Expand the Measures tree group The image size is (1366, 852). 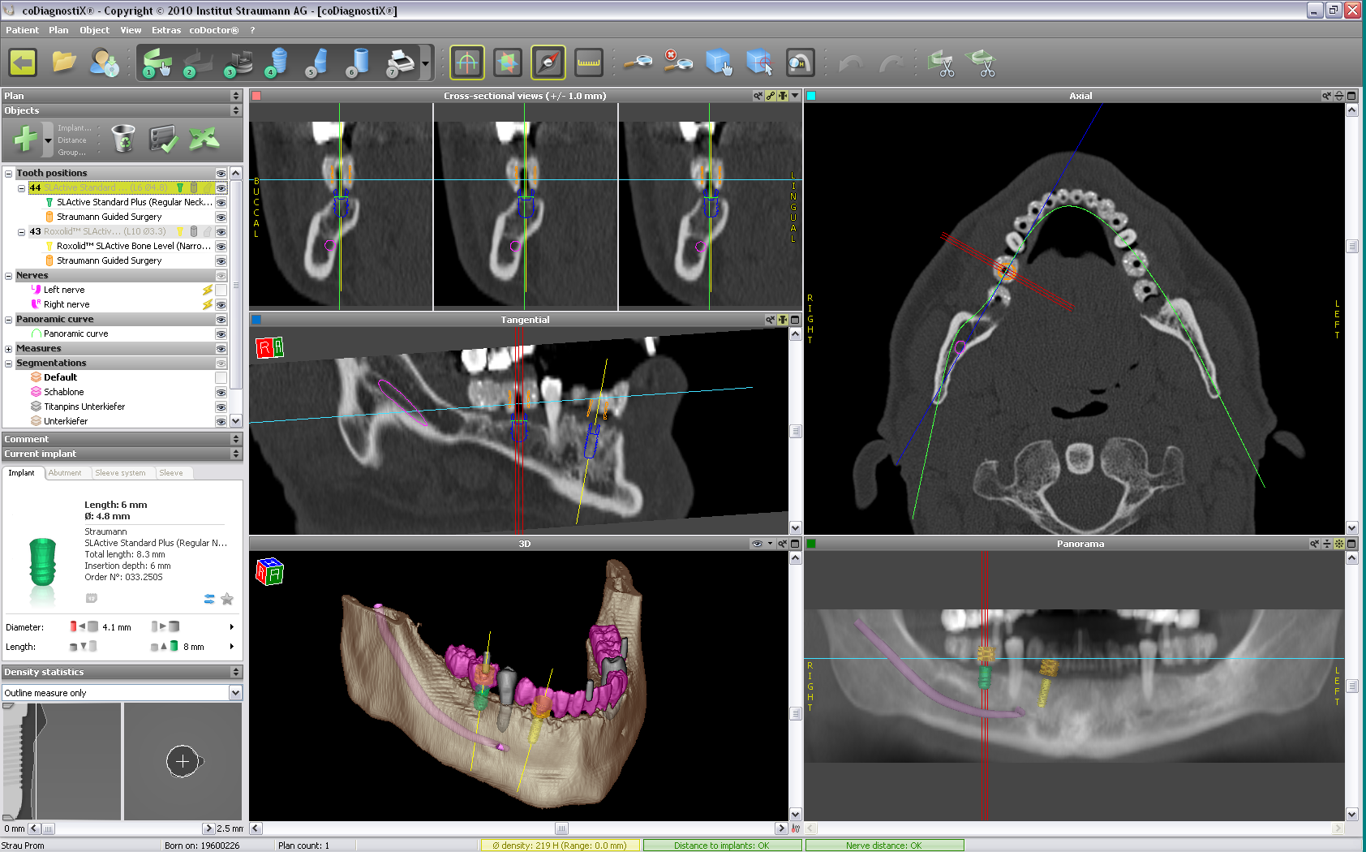pos(9,349)
